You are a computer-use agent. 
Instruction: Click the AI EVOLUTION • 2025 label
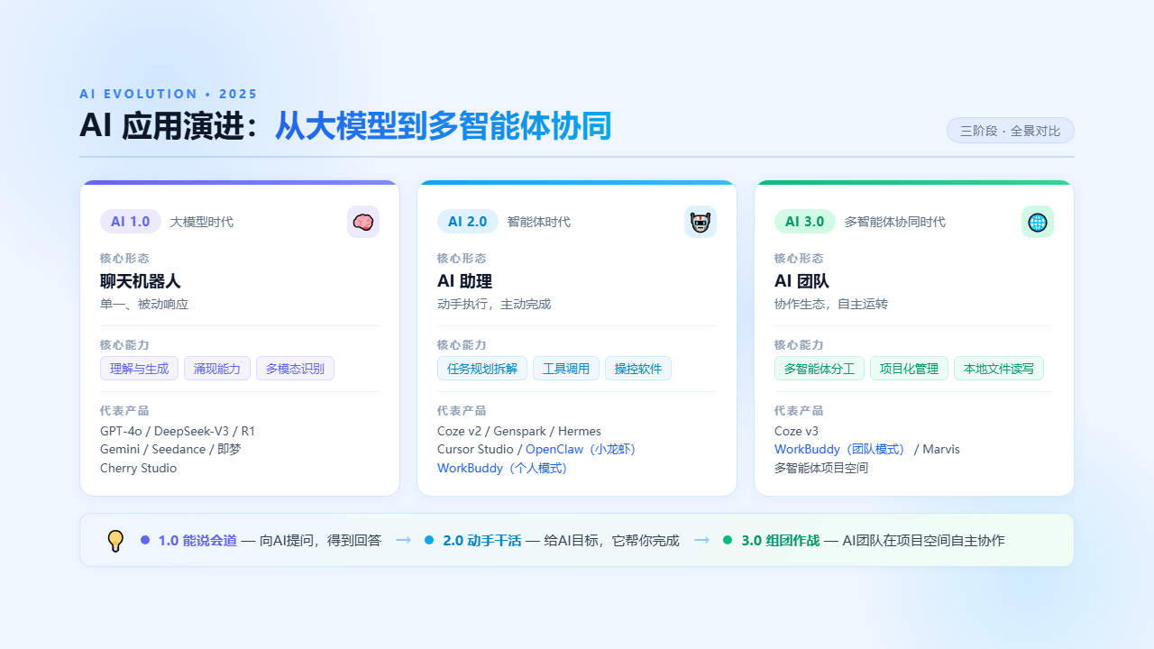click(x=169, y=94)
